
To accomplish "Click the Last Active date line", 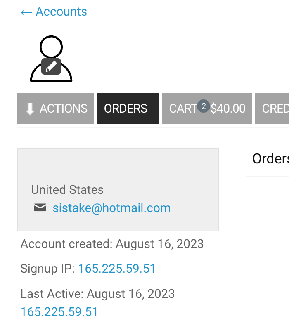I will pos(97,294).
